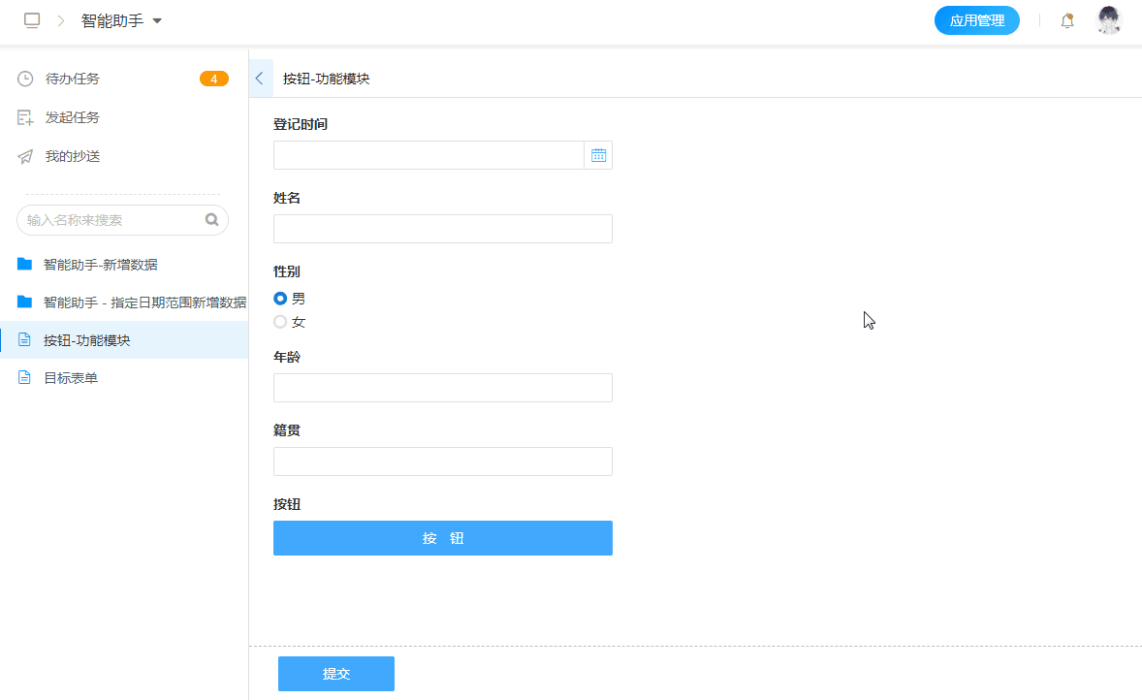This screenshot has height=700, width=1142.
Task: Expand the 智能助手 dropdown arrow
Action: click(157, 21)
